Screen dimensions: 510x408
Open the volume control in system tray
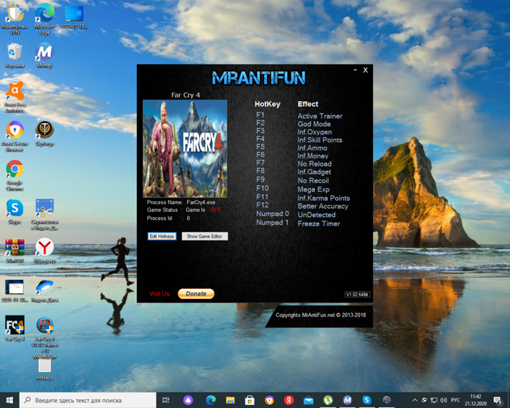click(x=443, y=400)
